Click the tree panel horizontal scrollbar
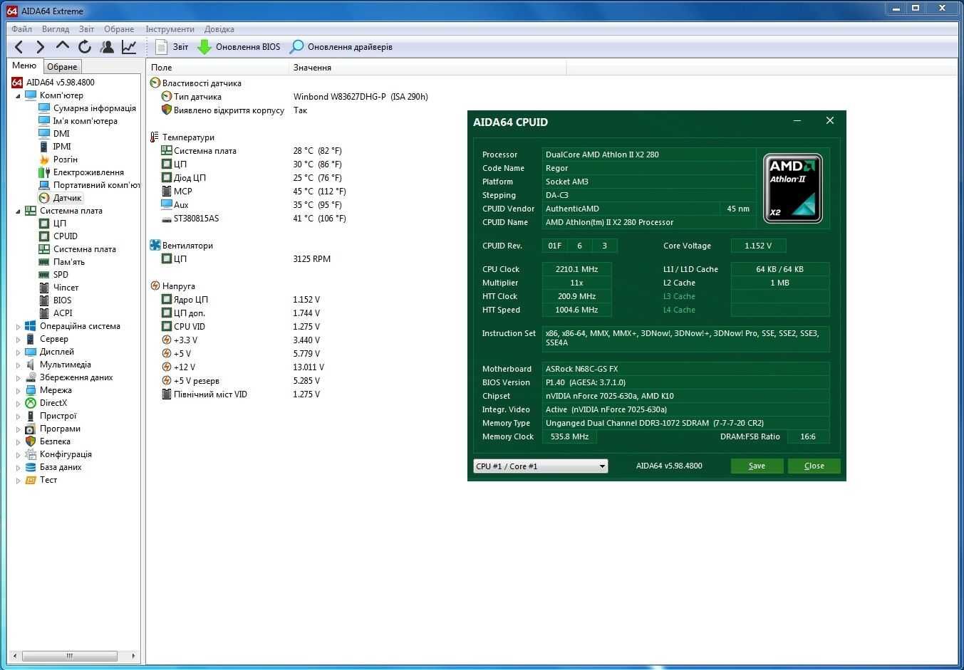 pos(70,655)
